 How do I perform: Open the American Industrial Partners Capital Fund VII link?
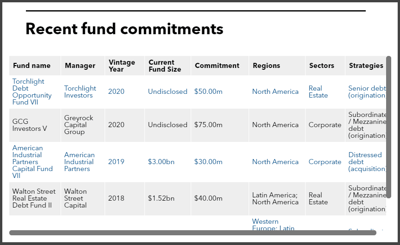[x=32, y=162]
